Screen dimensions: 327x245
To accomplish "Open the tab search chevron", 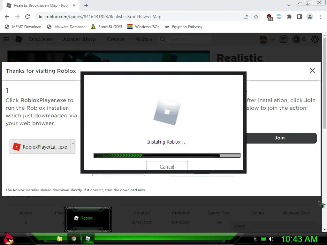I will point(289,5).
